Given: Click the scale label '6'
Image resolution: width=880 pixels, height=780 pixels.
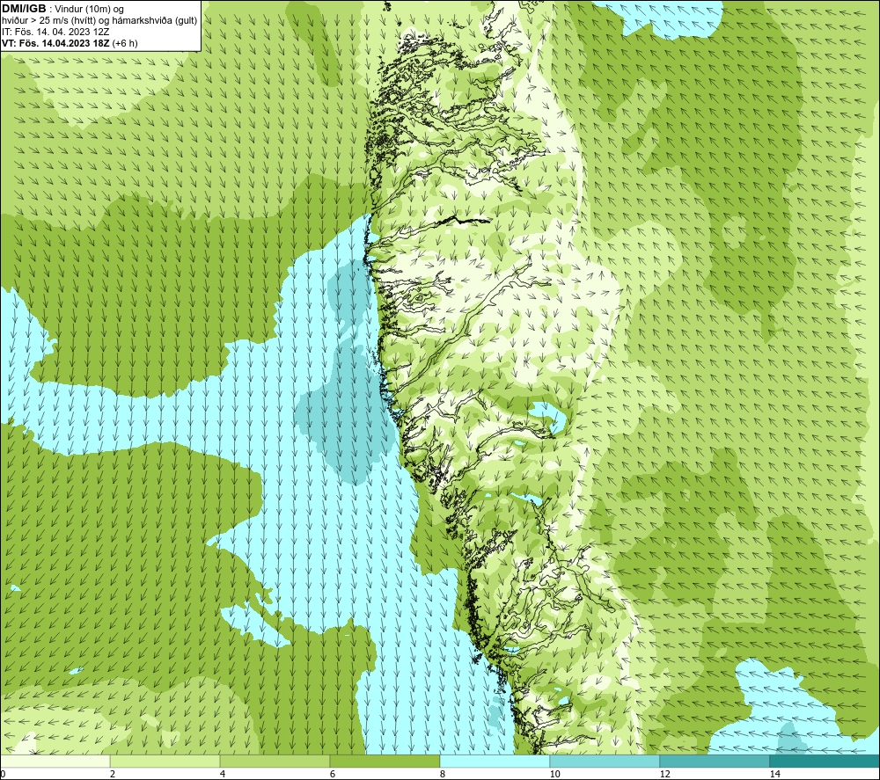Looking at the screenshot, I should pyautogui.click(x=333, y=775).
